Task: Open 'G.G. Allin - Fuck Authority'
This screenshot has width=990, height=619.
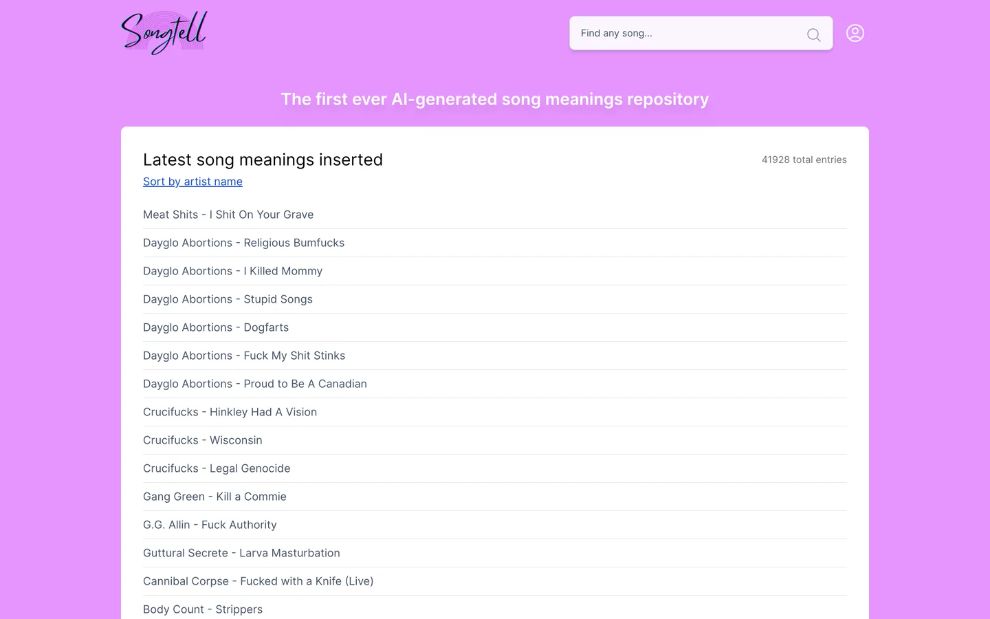Action: click(x=210, y=525)
